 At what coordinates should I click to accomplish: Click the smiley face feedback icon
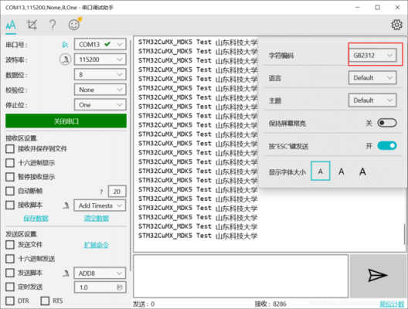75,24
